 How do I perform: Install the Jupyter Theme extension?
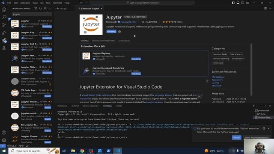tap(48, 142)
